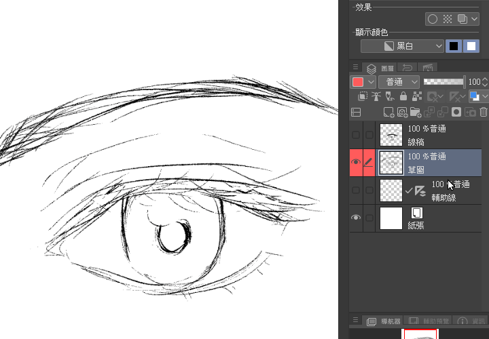Click the opacity value 100 field

474,82
